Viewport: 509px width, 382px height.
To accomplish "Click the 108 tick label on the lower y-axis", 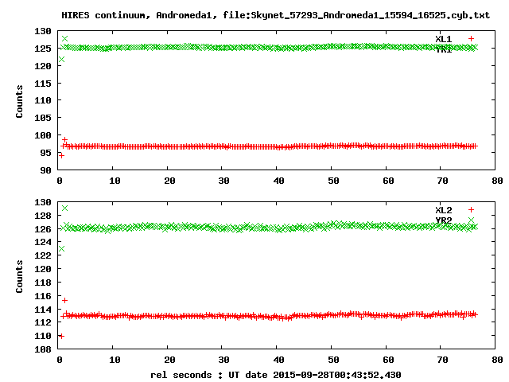I will (43, 349).
